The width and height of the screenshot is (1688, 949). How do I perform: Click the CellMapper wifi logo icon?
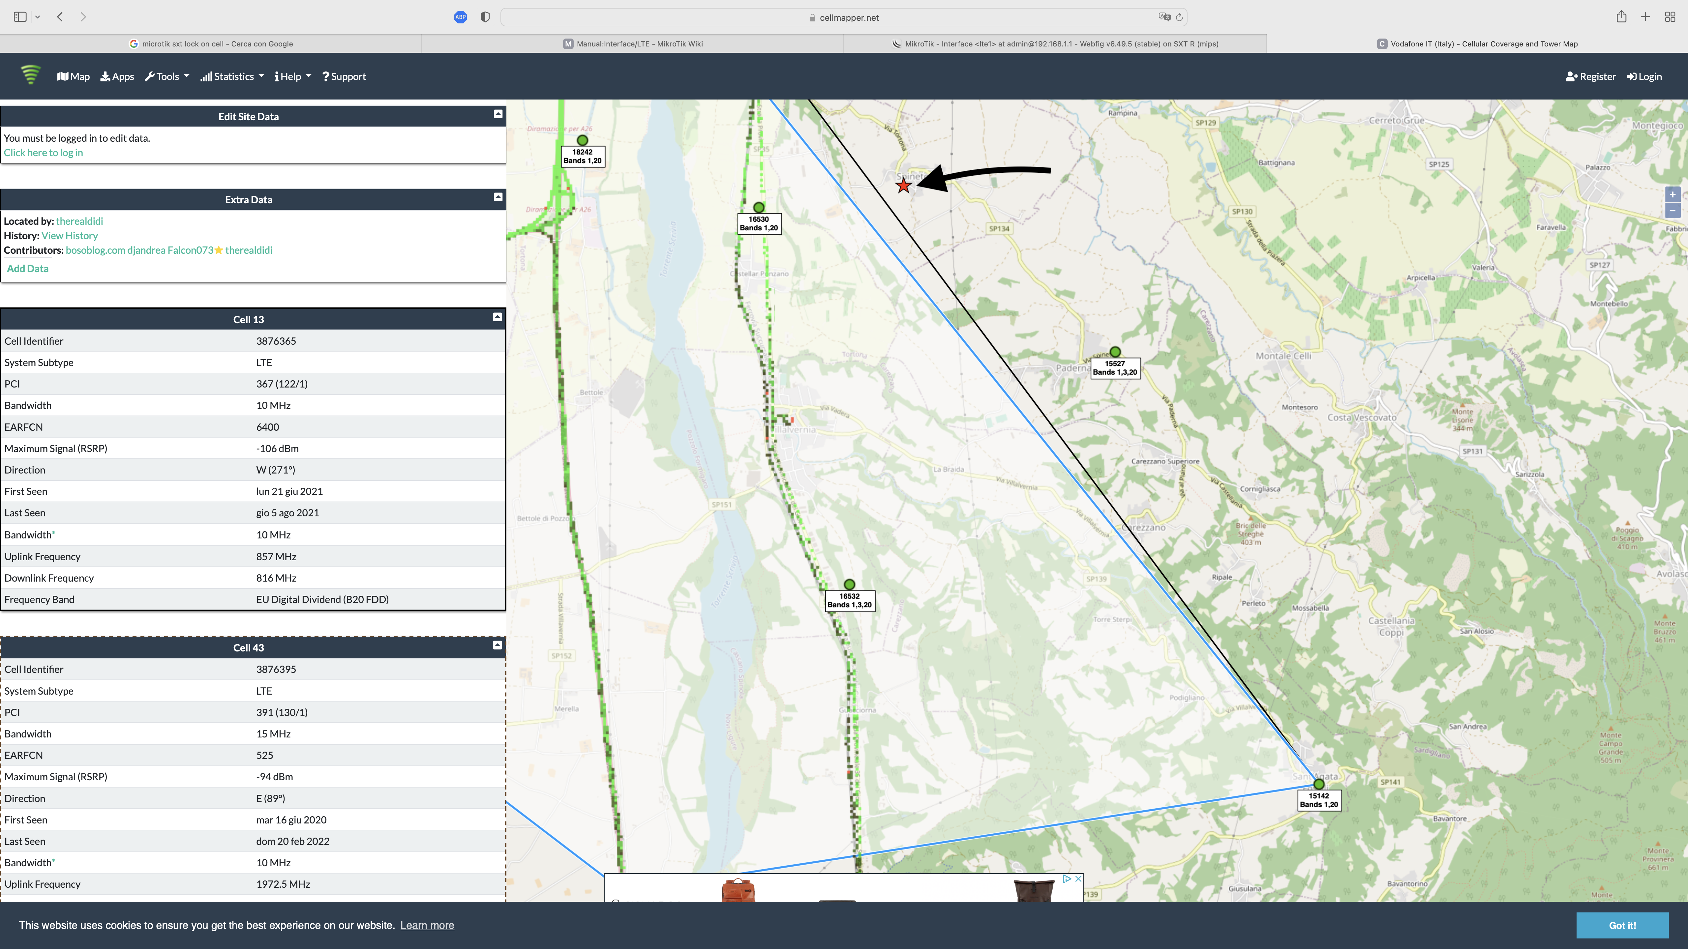(30, 75)
